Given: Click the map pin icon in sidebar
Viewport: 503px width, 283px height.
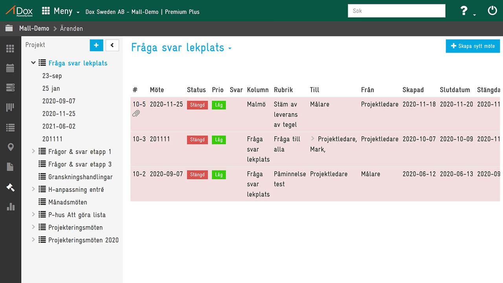Looking at the screenshot, I should [10, 147].
